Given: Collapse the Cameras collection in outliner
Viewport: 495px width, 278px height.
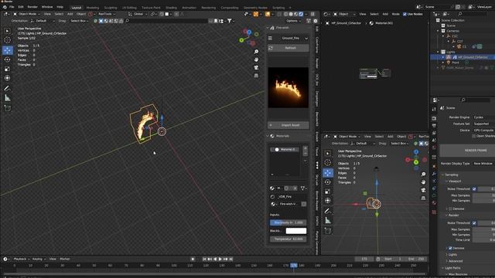Looking at the screenshot, I should tap(439, 31).
